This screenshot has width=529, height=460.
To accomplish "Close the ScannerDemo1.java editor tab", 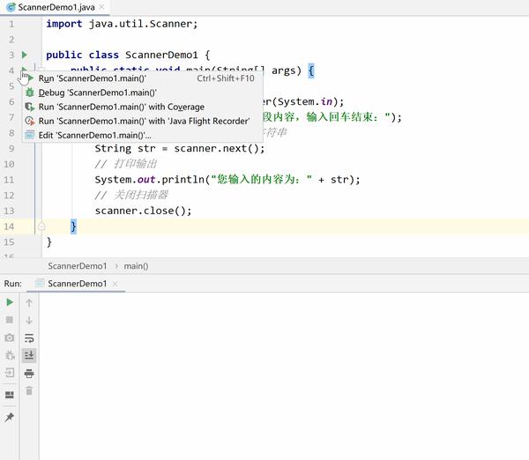I will pos(102,7).
